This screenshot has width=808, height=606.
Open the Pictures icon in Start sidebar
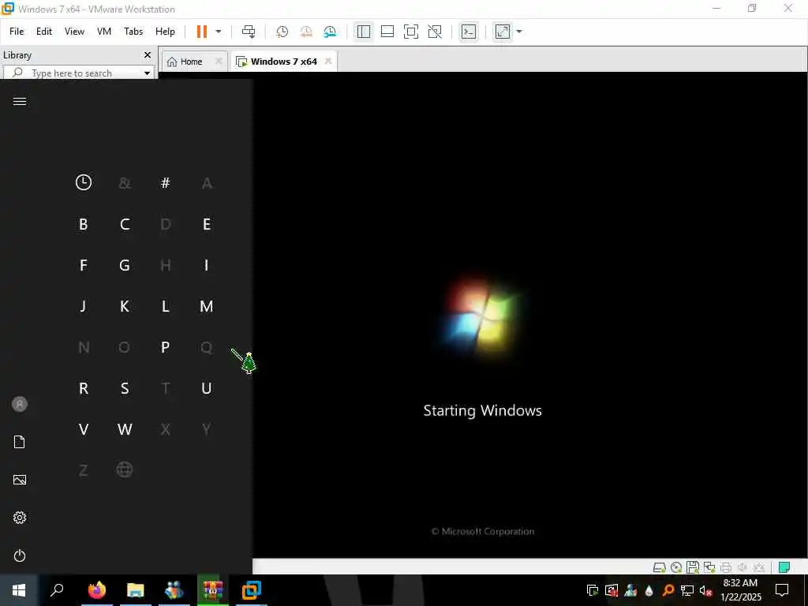coord(20,480)
